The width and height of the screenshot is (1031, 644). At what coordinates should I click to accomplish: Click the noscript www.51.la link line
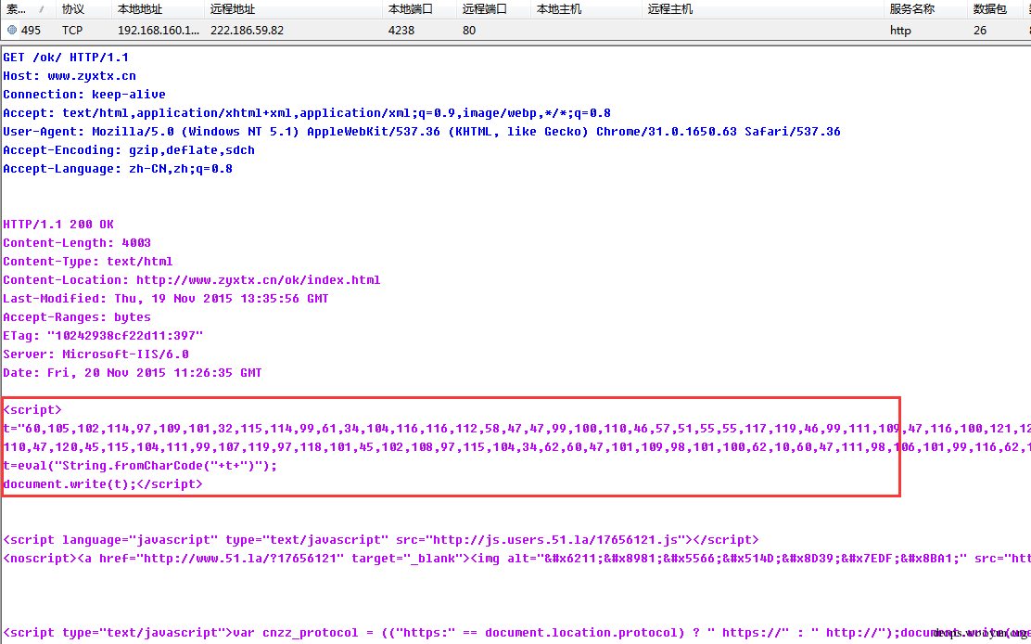click(516, 558)
